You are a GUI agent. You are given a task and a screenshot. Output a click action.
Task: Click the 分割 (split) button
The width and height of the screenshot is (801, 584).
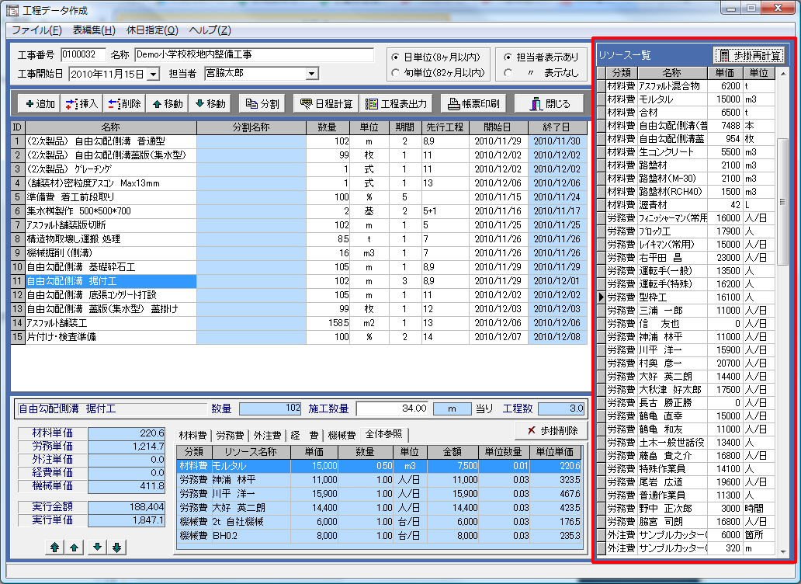click(x=262, y=104)
